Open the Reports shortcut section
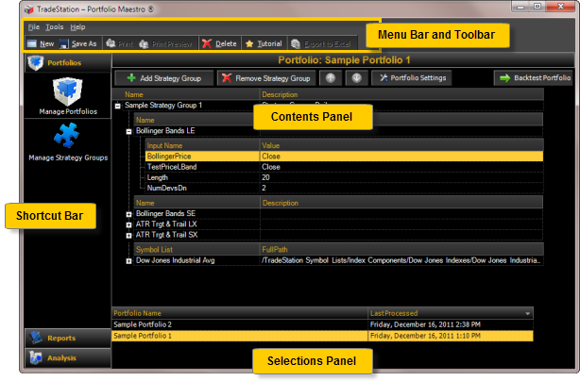The image size is (580, 381). [x=68, y=338]
